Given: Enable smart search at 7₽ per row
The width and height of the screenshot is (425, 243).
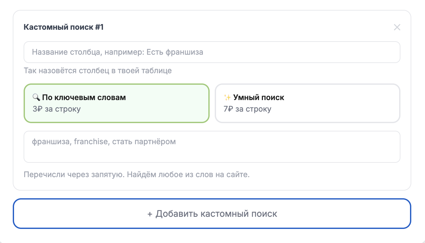Looking at the screenshot, I should [307, 103].
